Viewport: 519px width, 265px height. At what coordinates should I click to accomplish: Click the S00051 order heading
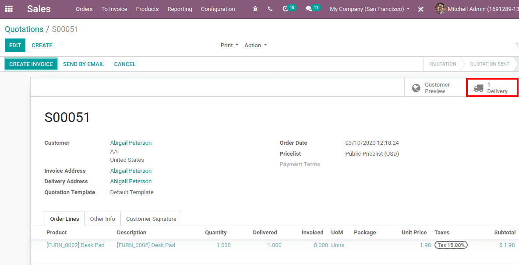coord(67,118)
